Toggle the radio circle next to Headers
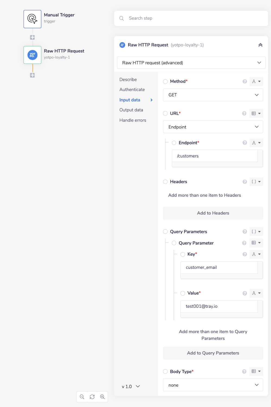 tap(165, 182)
